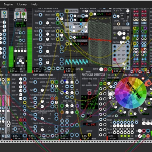Click the green wave number display 34.5
The image size is (152, 152).
pyautogui.click(x=76, y=44)
